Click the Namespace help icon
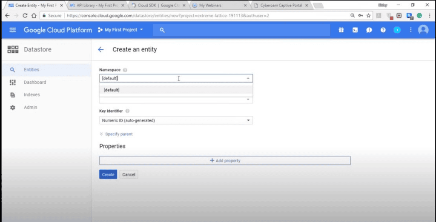Screen dimensions: 436x222 tap(125, 70)
